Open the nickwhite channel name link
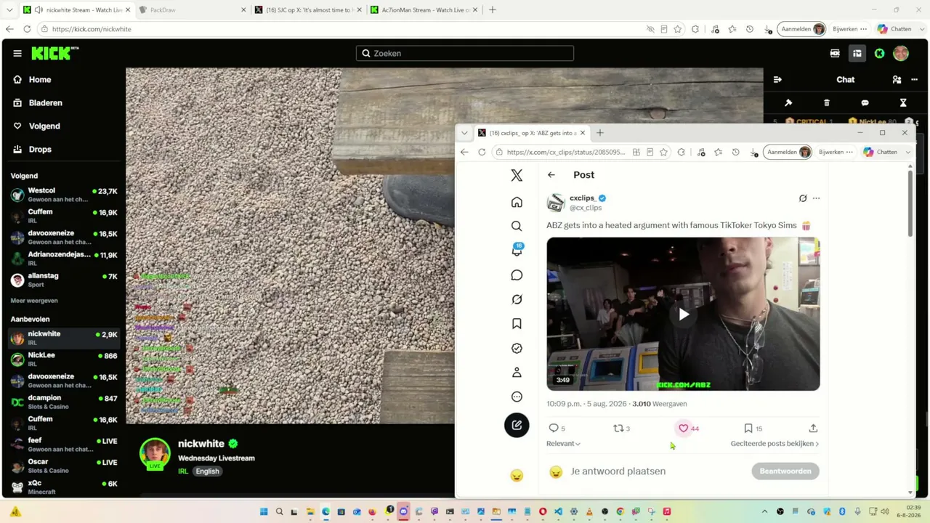The width and height of the screenshot is (930, 523). pyautogui.click(x=201, y=444)
